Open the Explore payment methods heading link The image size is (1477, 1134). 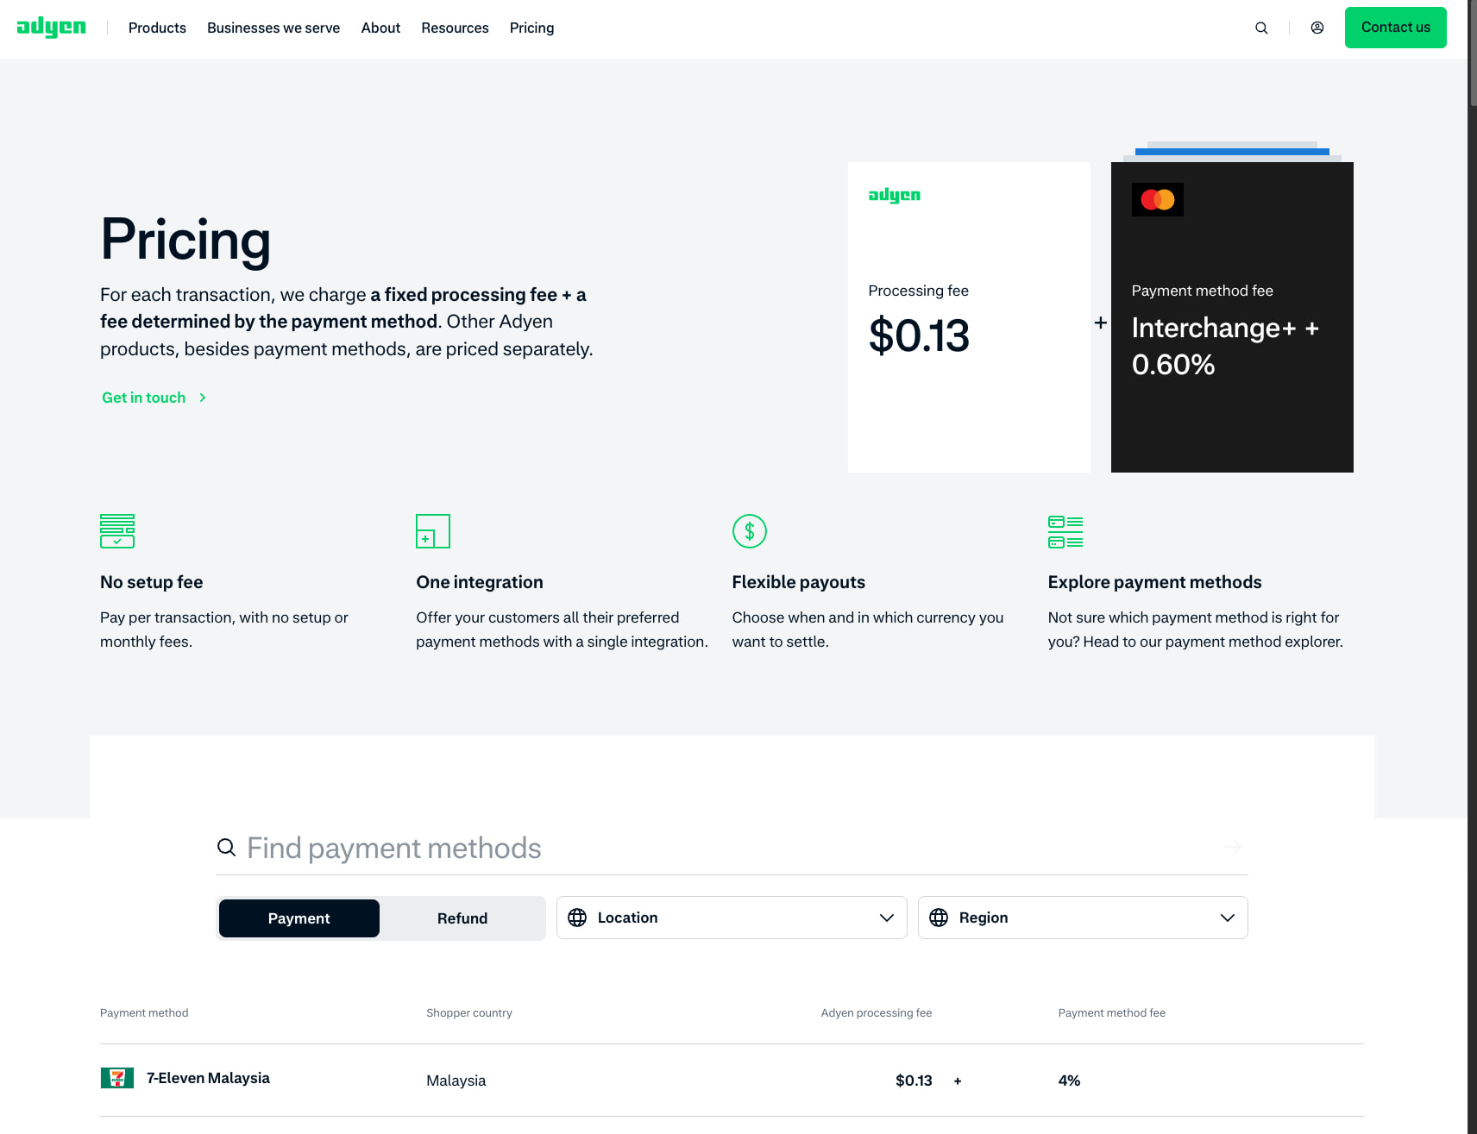pyautogui.click(x=1154, y=582)
